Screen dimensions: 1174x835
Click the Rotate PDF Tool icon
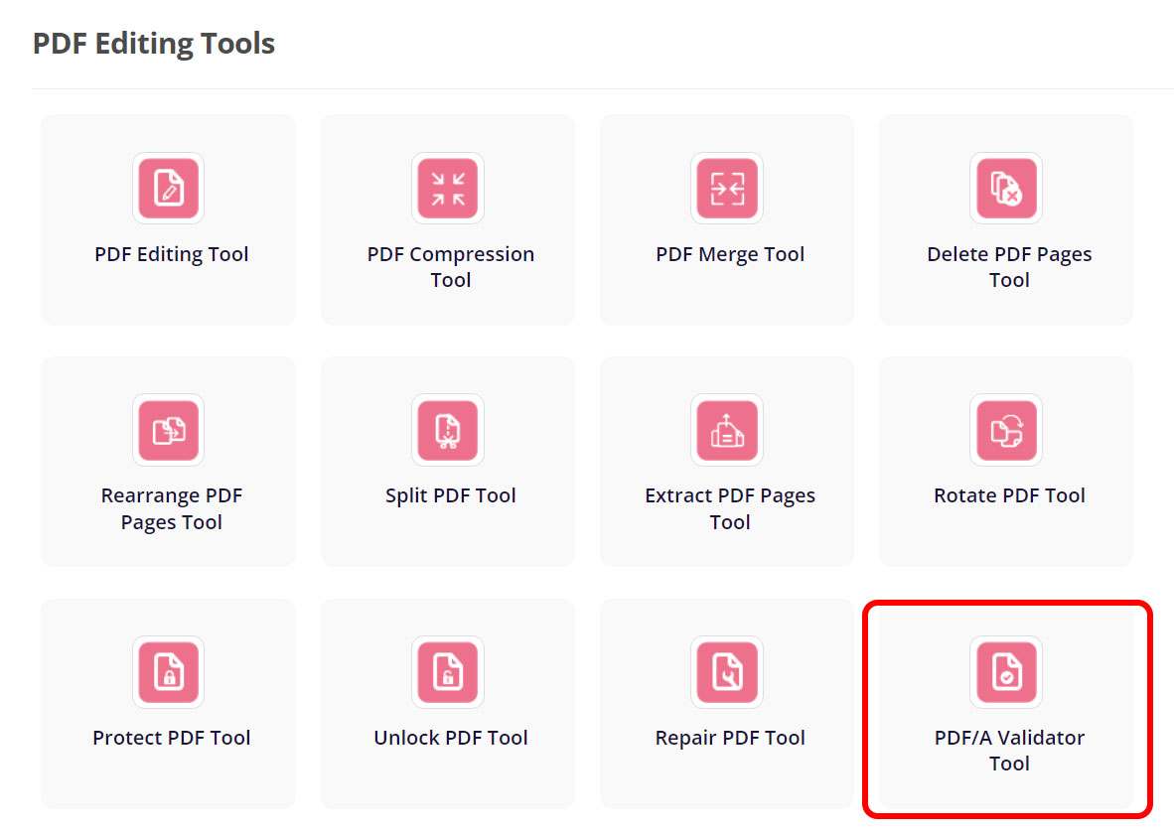click(1006, 430)
